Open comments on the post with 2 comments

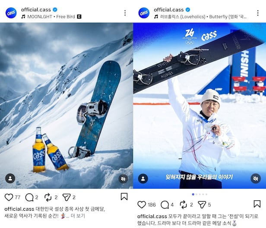(29, 197)
